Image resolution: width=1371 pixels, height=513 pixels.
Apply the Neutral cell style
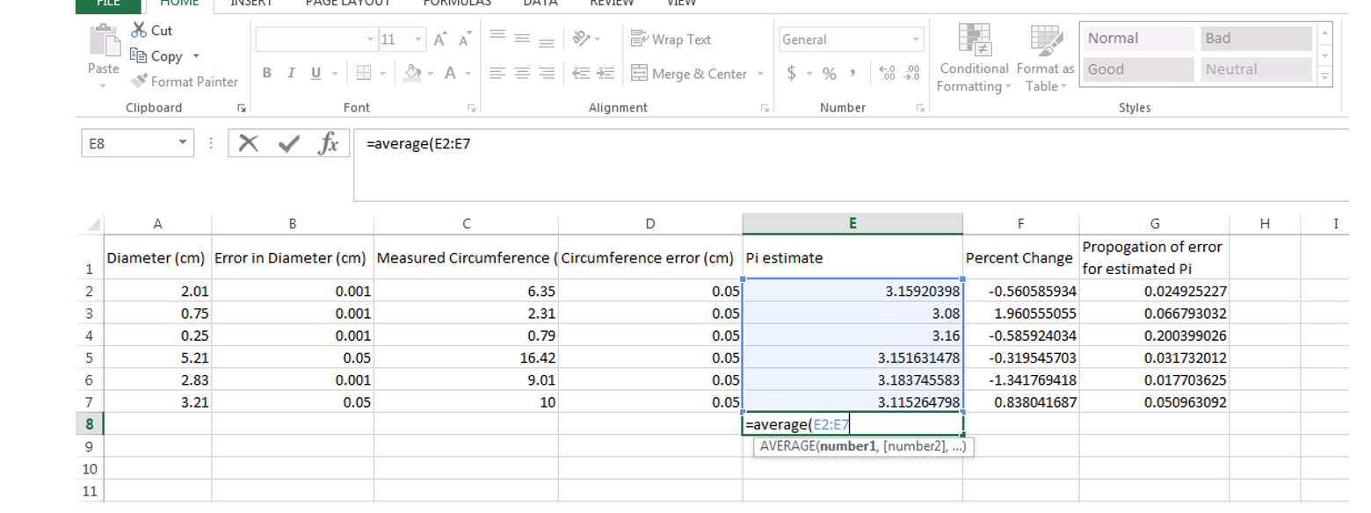pyautogui.click(x=1255, y=69)
